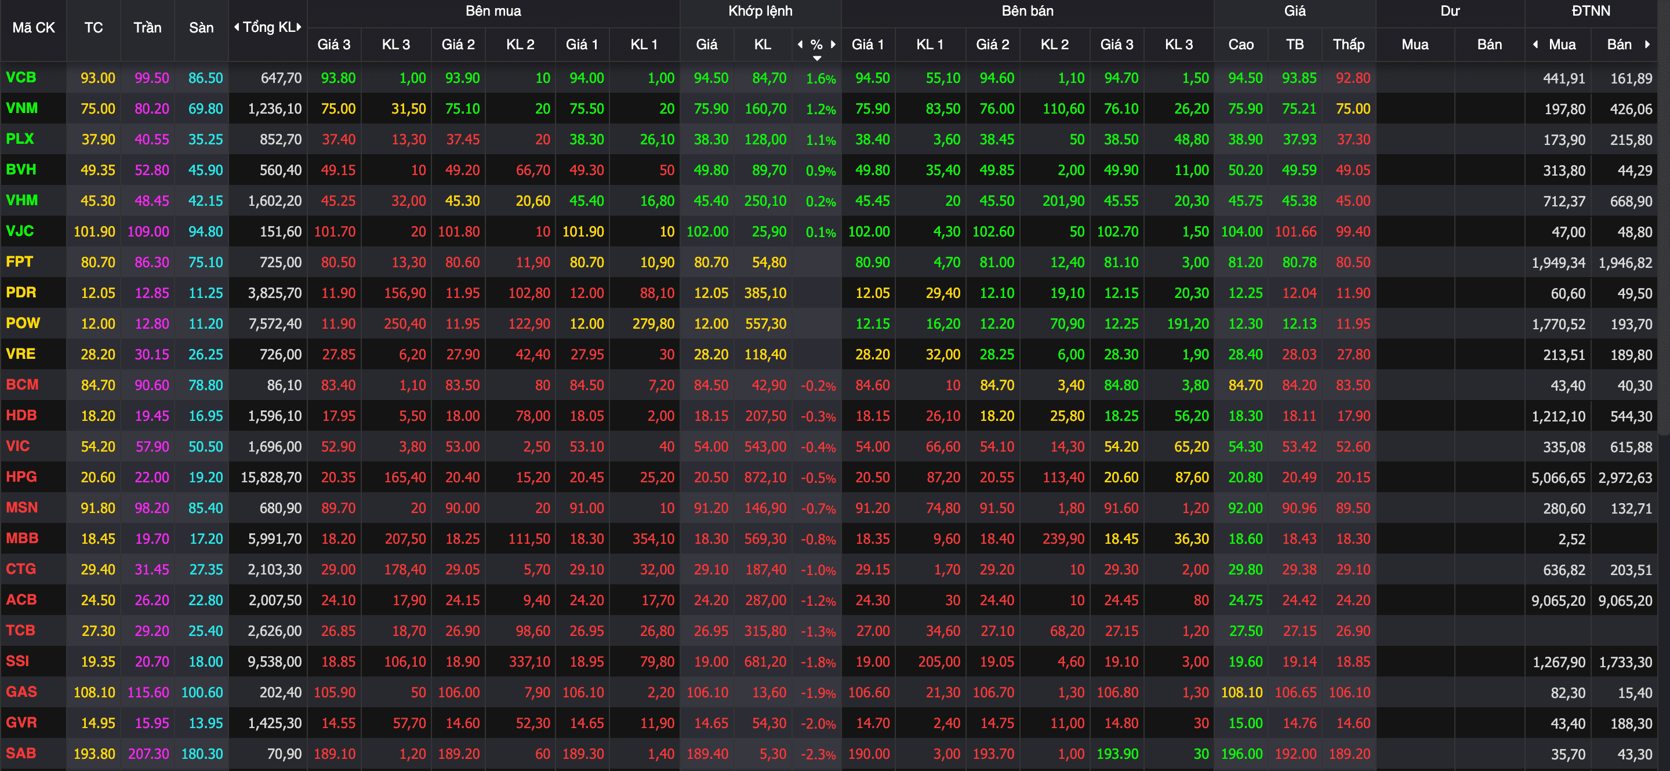Screen dimensions: 1670x771
Task: Open BVH stock symbol
Action: pyautogui.click(x=21, y=170)
